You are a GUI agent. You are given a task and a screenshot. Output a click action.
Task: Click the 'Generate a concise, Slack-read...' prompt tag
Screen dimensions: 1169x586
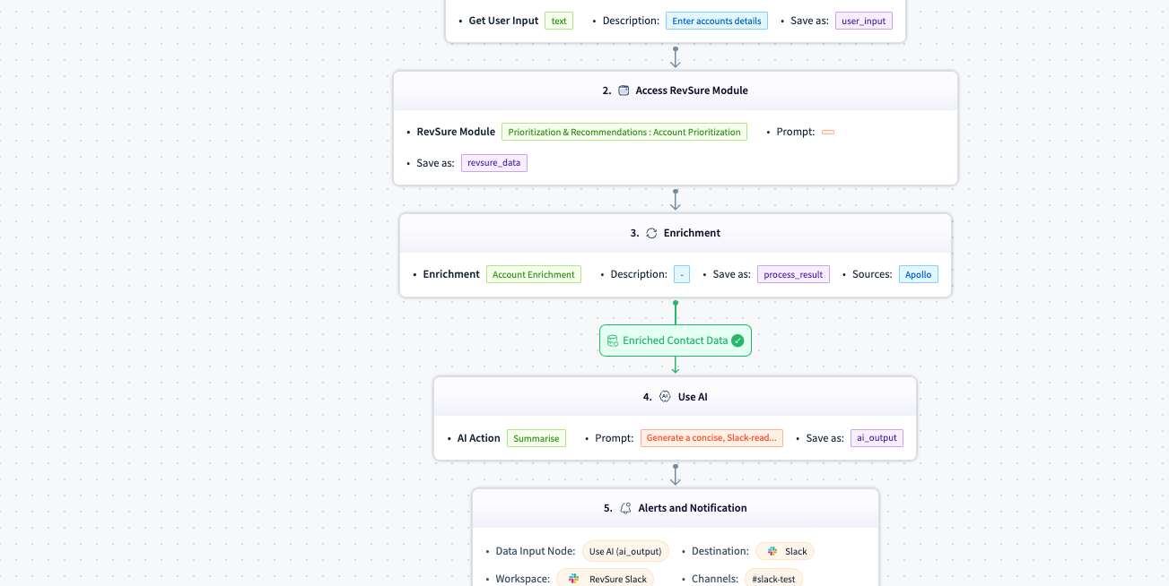click(x=711, y=438)
